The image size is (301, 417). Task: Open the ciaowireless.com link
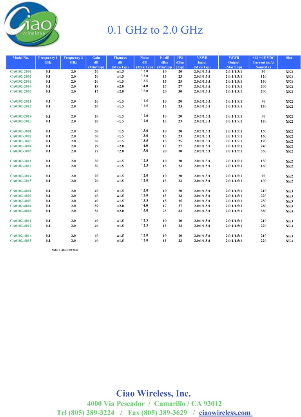click(225, 413)
